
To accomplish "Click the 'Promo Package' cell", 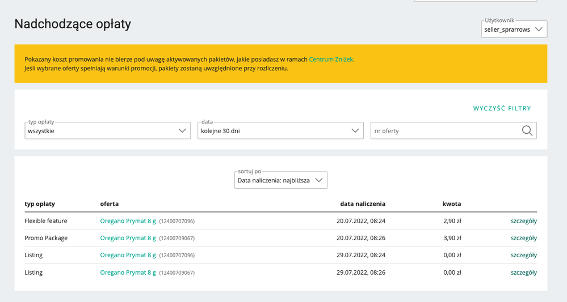I will pyautogui.click(x=46, y=238).
